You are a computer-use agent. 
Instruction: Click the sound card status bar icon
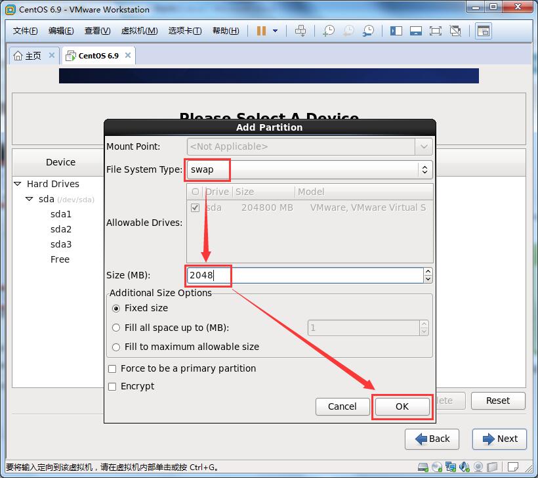click(465, 467)
